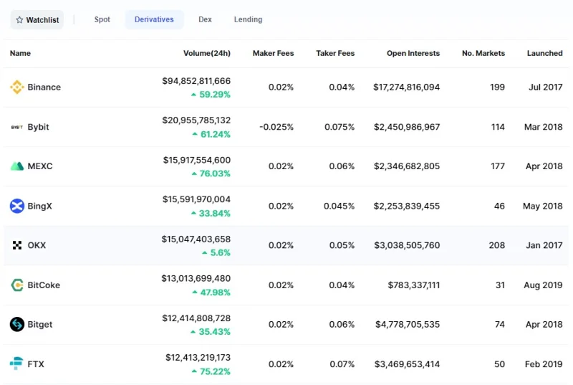Click open interest $17,274,816,094
The image size is (573, 385).
coord(406,87)
